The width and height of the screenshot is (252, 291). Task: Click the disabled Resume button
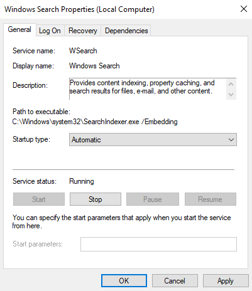[x=211, y=199]
